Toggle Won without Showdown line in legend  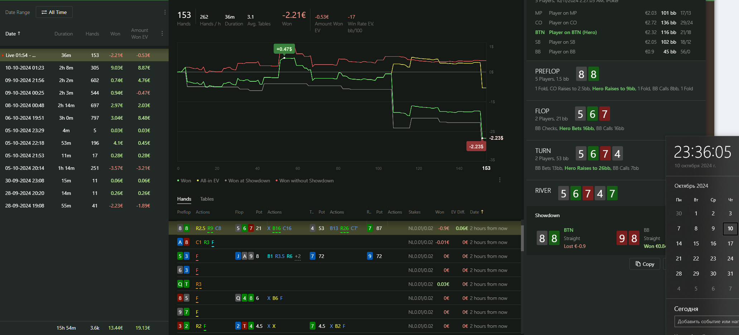click(x=305, y=181)
